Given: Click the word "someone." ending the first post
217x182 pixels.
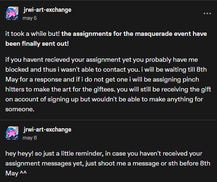Looking at the screenshot, I should (x=20, y=109).
